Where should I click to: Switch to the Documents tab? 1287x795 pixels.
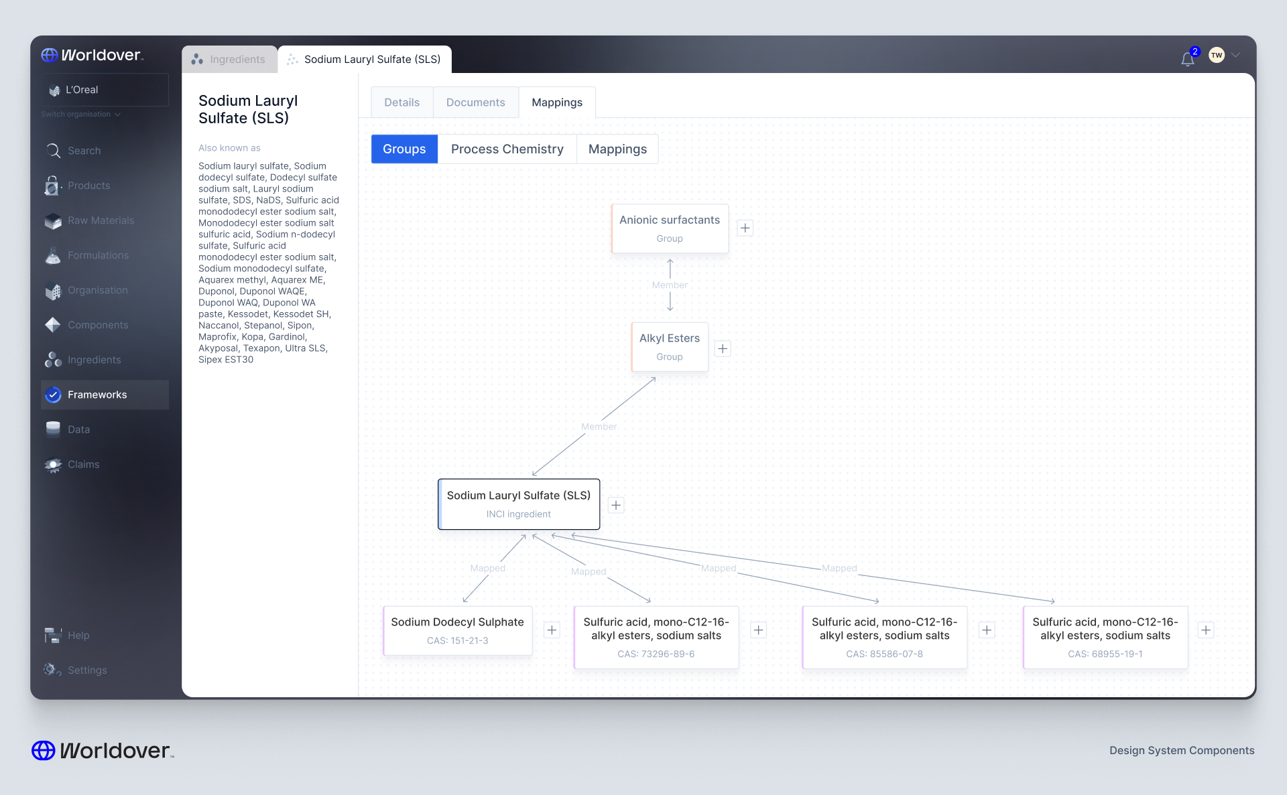[x=475, y=102]
